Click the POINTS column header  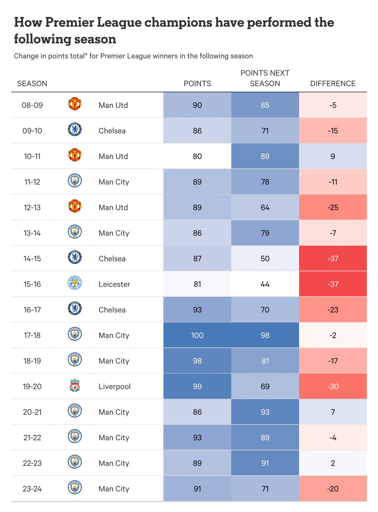pos(197,84)
